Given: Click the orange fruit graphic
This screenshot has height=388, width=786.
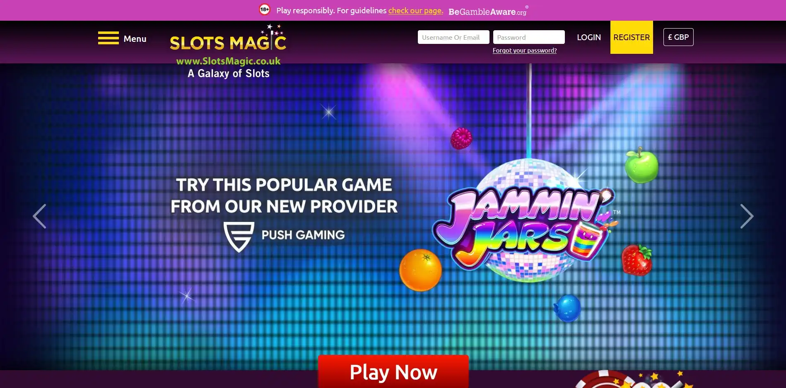Looking at the screenshot, I should (x=420, y=270).
